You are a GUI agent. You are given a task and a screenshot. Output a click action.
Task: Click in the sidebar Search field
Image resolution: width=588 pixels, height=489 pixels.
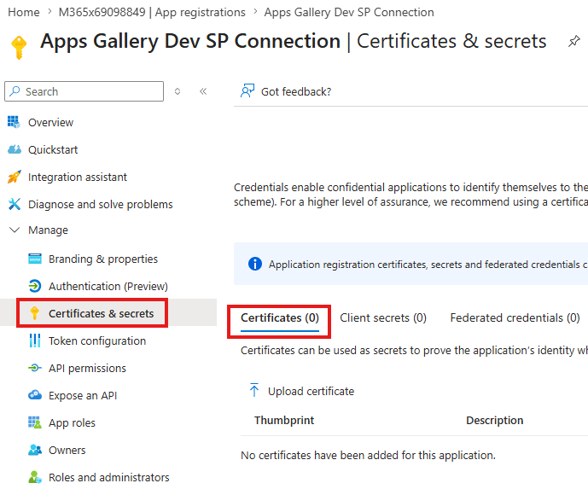click(84, 91)
